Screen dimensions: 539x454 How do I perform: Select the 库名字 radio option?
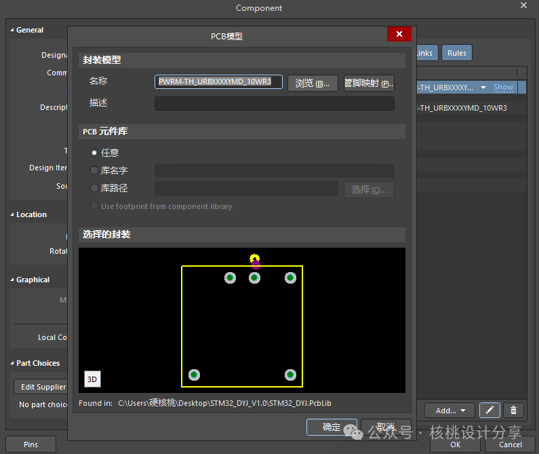[x=94, y=170]
